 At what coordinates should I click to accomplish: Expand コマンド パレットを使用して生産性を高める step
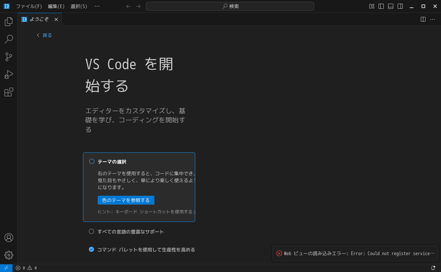tap(146, 250)
